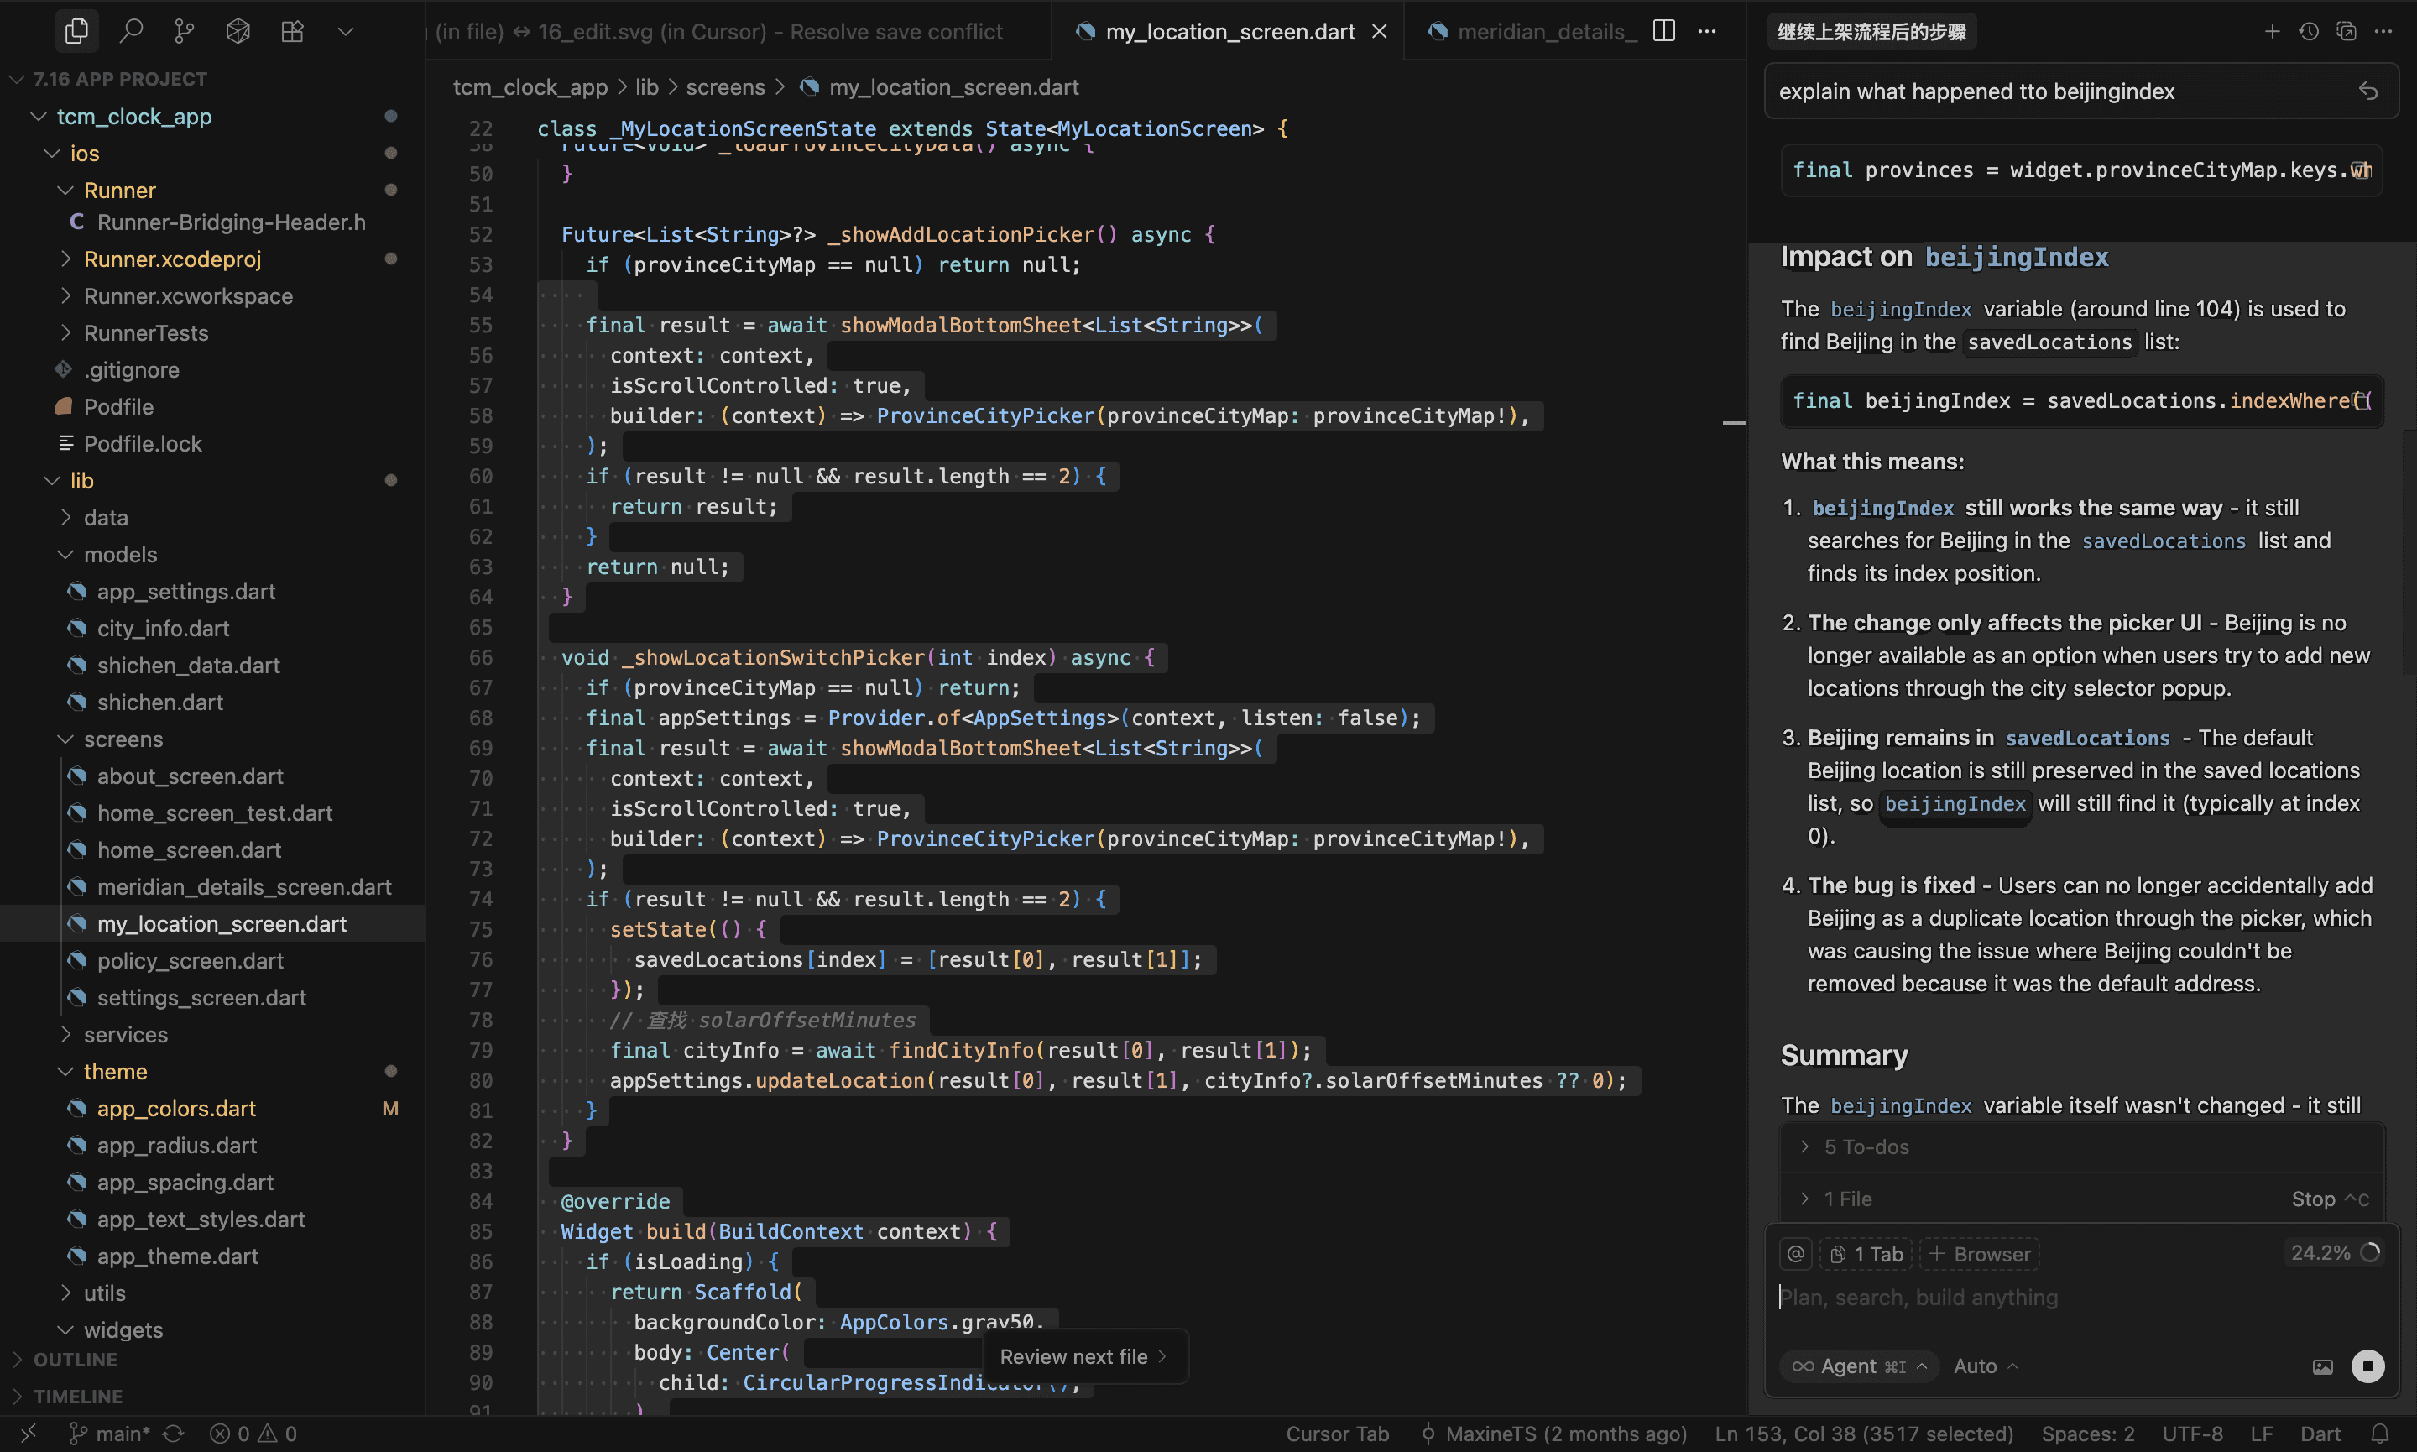
Task: Close the my_location_screen.dart tab
Action: tap(1379, 31)
